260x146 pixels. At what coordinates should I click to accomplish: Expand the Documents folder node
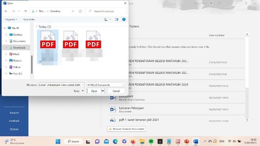pyautogui.click(x=6, y=41)
